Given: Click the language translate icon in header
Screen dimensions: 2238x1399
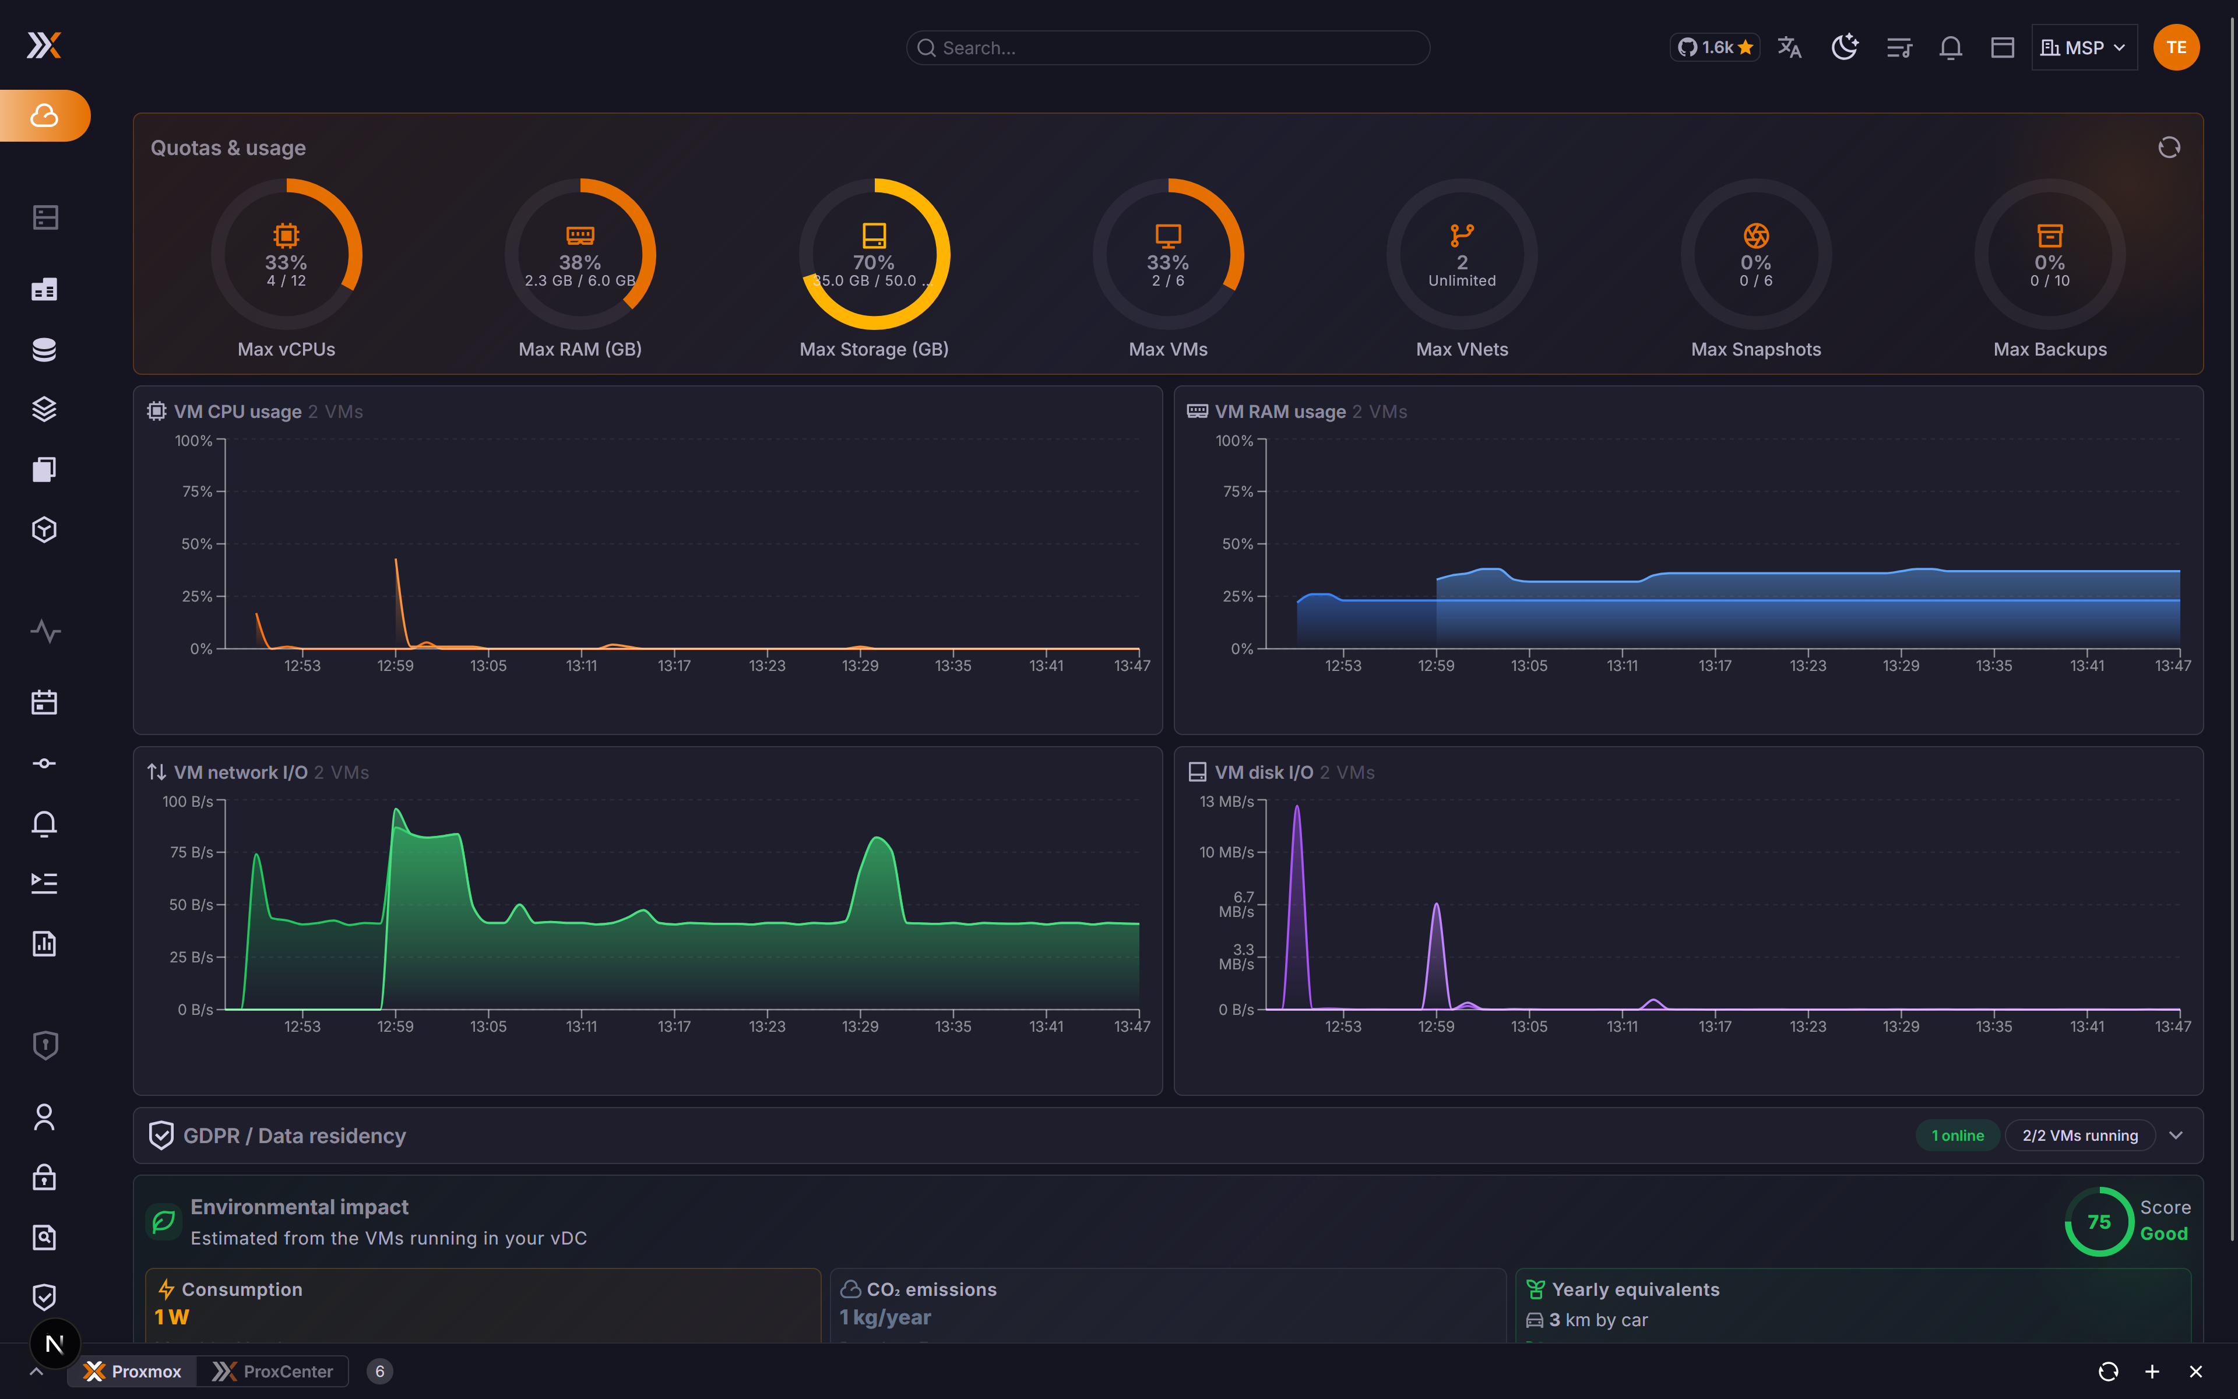Looking at the screenshot, I should point(1789,47).
